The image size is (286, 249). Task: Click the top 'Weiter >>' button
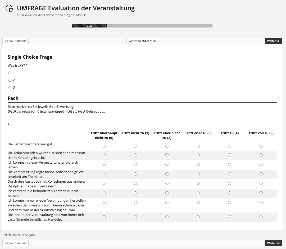(x=273, y=41)
